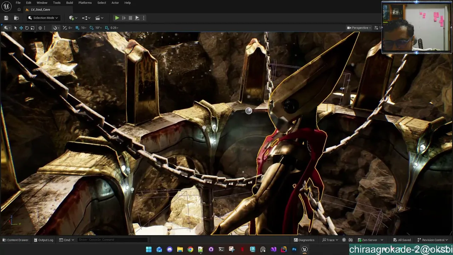This screenshot has width=453, height=255.
Task: Click the Browse content folder icon
Action: pos(16,18)
